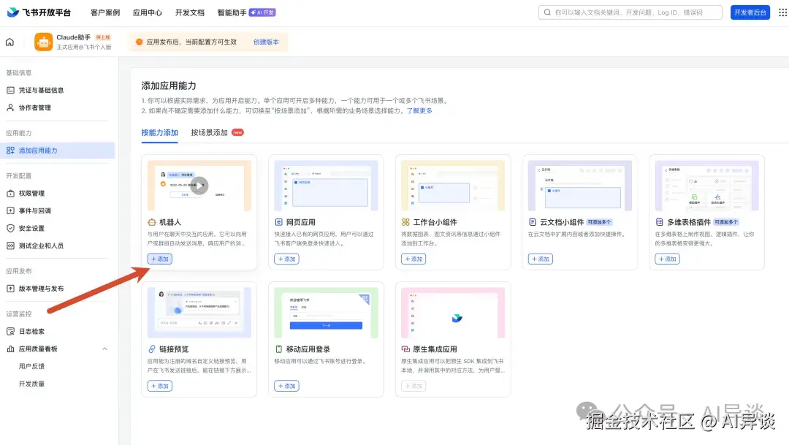Open the 网页应用 preview thumbnail
The height and width of the screenshot is (445, 789).
coord(326,186)
